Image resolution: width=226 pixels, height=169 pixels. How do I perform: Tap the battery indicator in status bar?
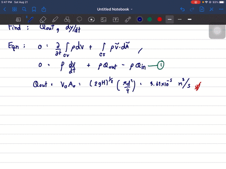(x=222, y=2)
